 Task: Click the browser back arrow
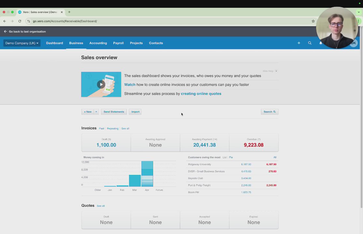5,21
